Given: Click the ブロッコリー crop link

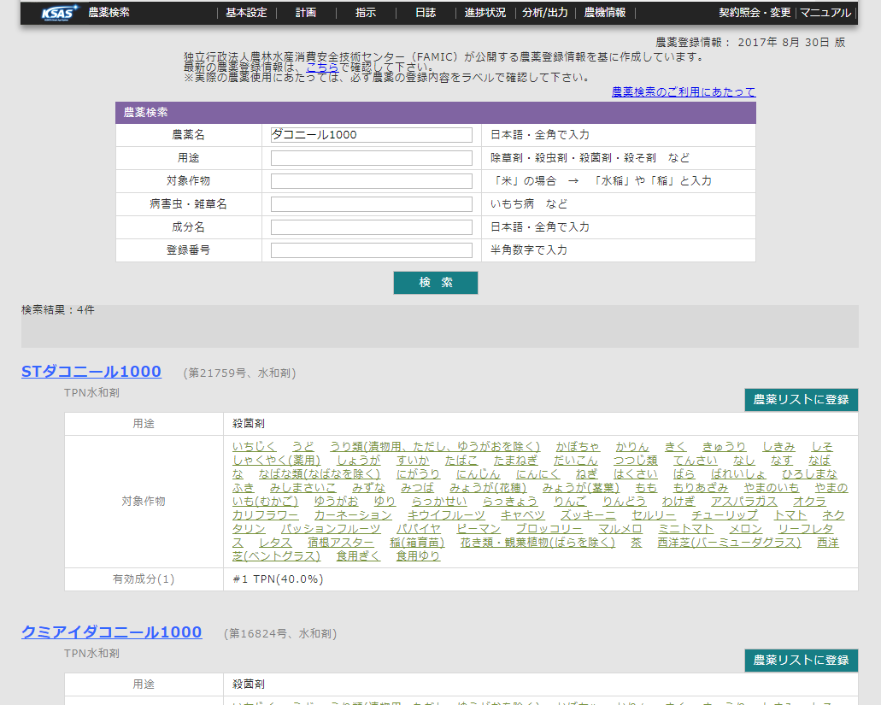Looking at the screenshot, I should coord(549,529).
